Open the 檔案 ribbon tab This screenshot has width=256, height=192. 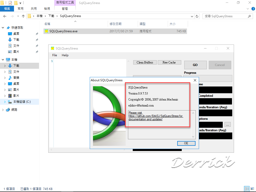[x=7, y=9]
